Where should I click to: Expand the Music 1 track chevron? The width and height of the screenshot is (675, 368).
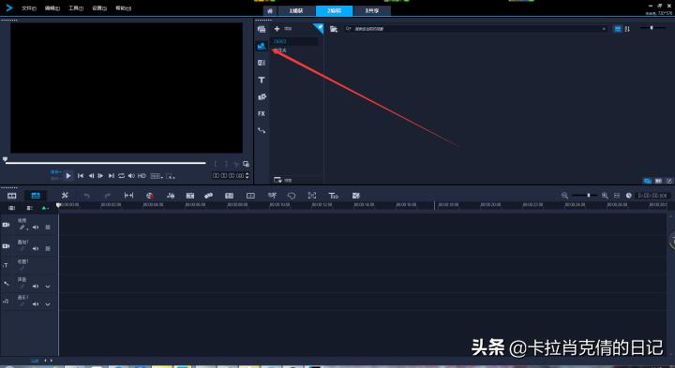pos(48,304)
